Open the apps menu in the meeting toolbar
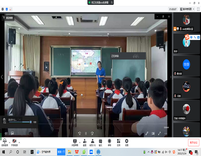The height and width of the screenshot is (156, 201). pos(119,143)
